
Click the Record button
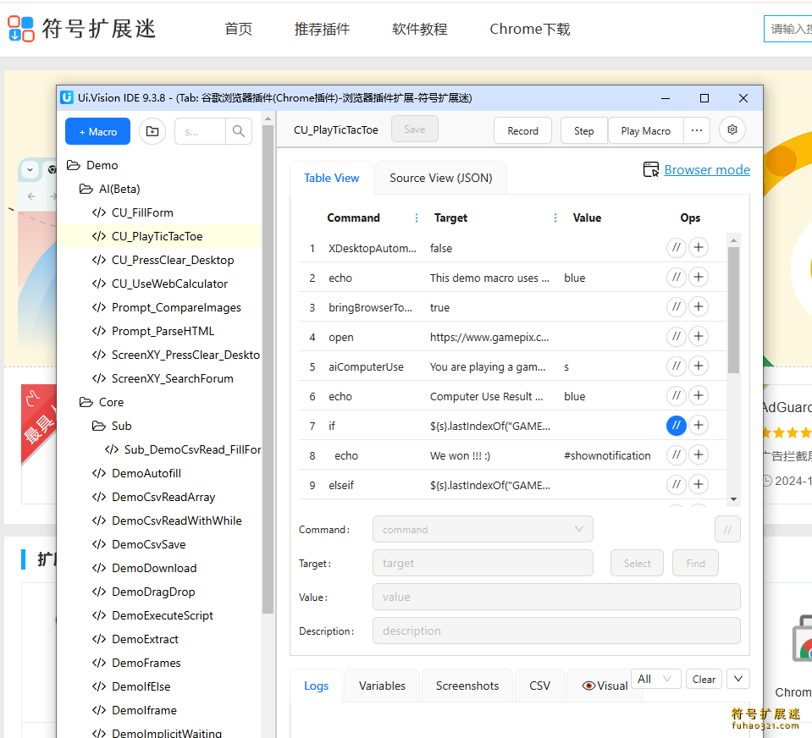pyautogui.click(x=522, y=130)
